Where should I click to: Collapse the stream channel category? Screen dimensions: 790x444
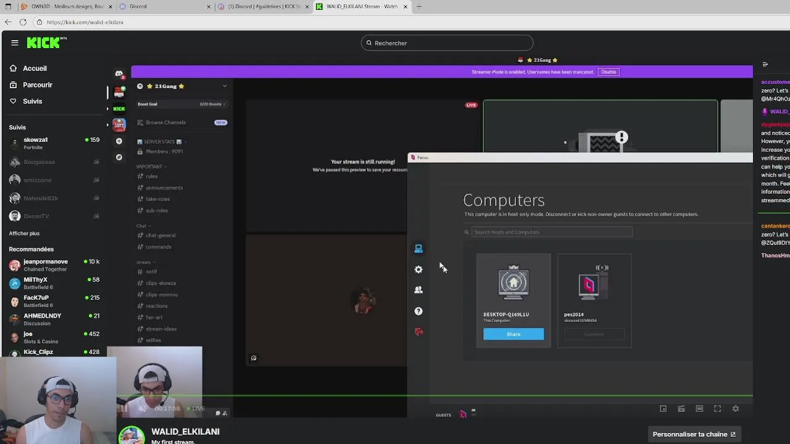[x=145, y=262]
